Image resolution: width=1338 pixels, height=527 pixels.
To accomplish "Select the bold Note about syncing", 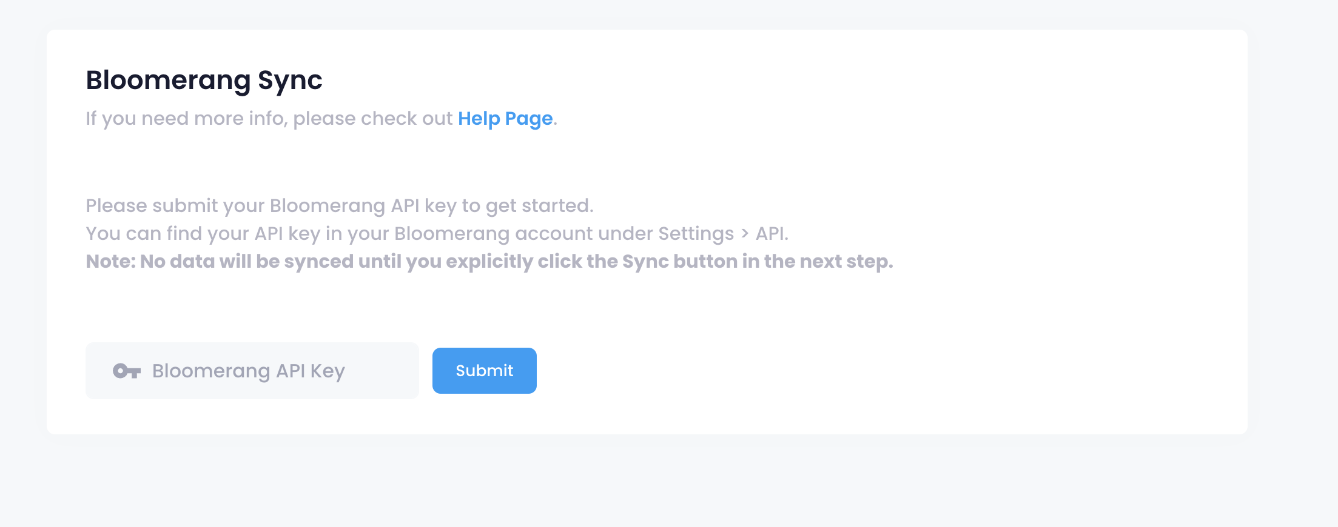I will coord(489,262).
